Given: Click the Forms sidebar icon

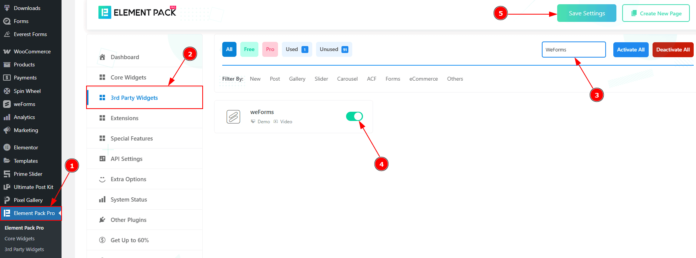Looking at the screenshot, I should (7, 21).
